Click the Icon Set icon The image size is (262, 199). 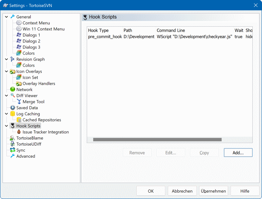tap(19, 77)
